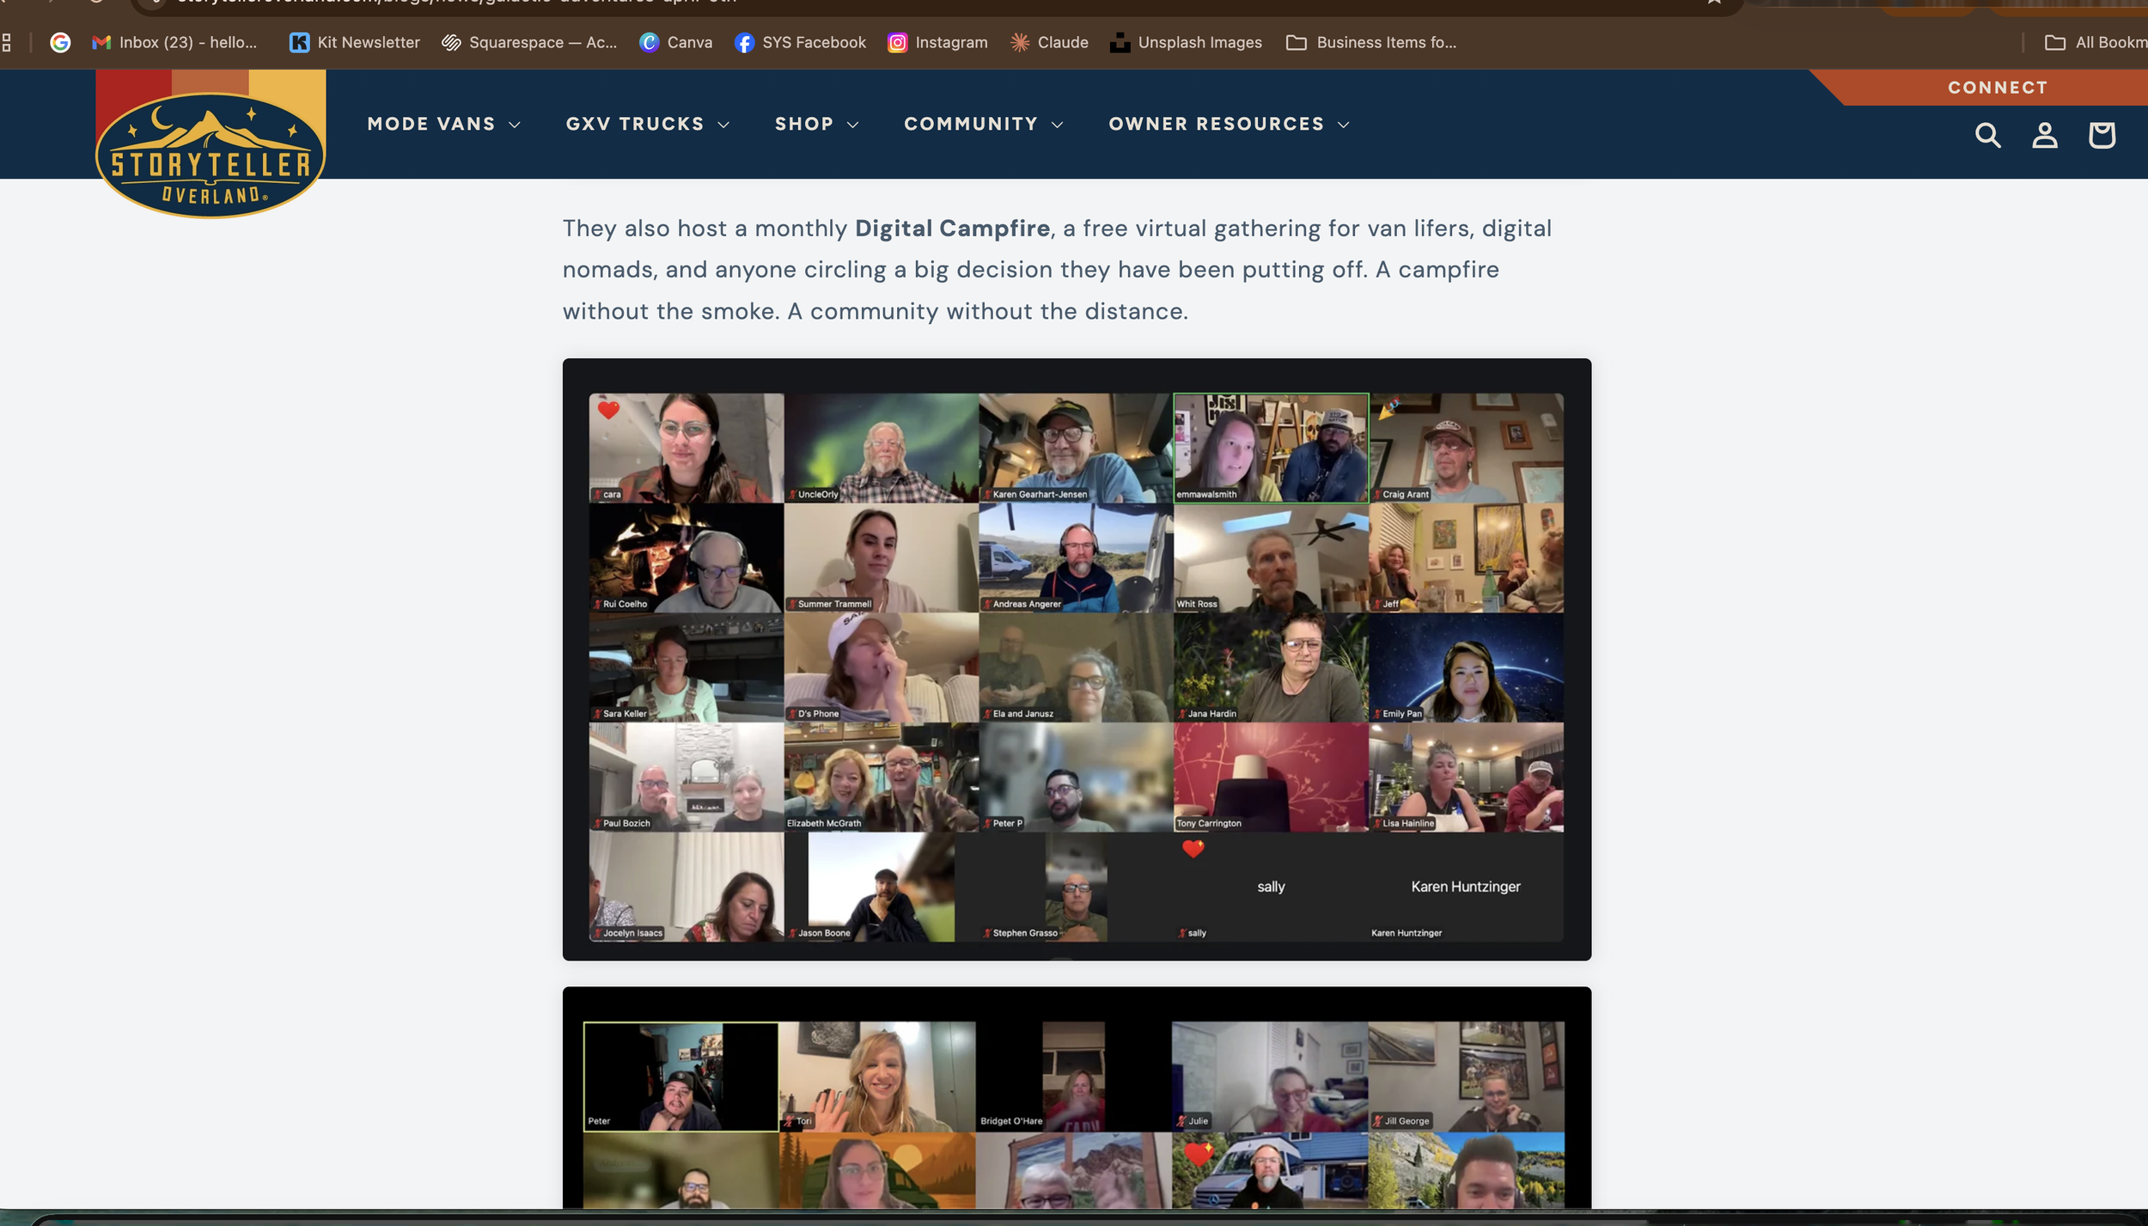The height and width of the screenshot is (1226, 2148).
Task: Click the user account icon
Action: point(2044,135)
